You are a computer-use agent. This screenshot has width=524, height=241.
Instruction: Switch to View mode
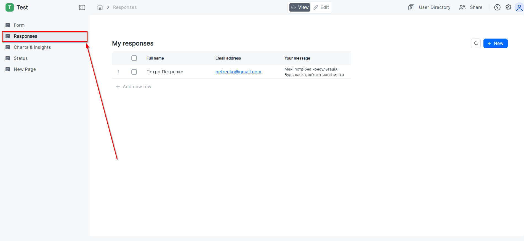coord(300,7)
